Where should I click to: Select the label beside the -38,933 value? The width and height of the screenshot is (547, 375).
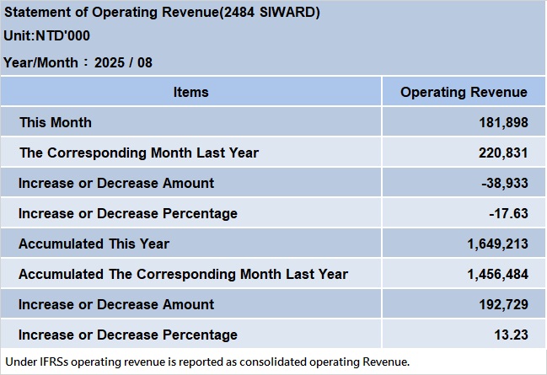116,183
